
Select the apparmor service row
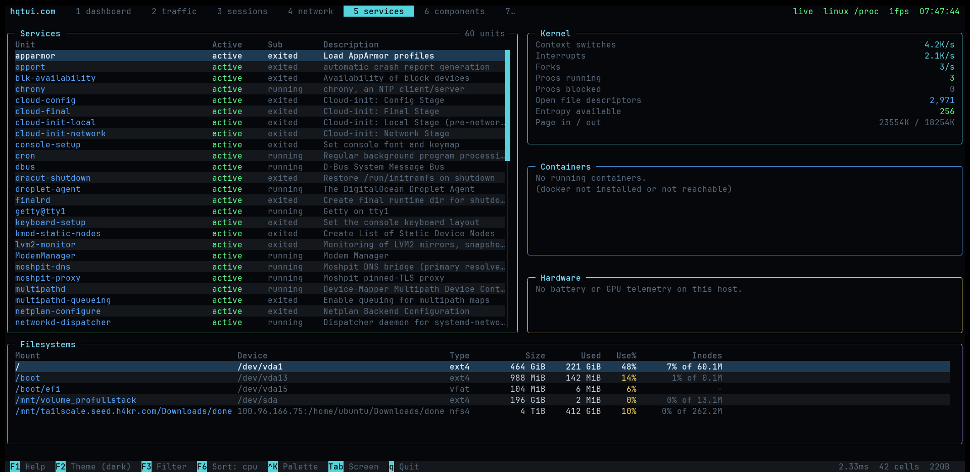click(260, 56)
